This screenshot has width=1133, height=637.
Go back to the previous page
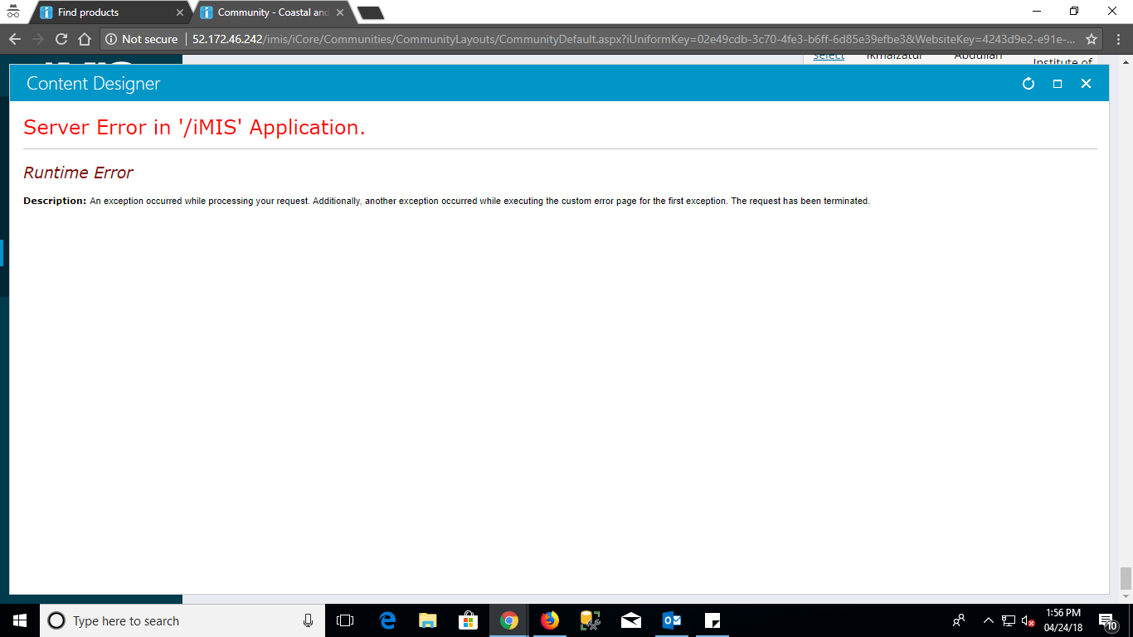tap(15, 39)
